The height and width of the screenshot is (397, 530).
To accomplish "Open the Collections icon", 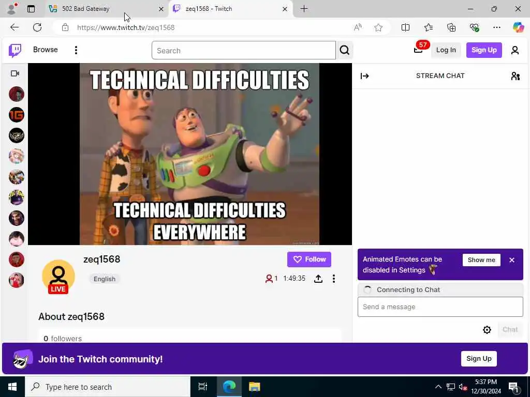I will 451,27.
